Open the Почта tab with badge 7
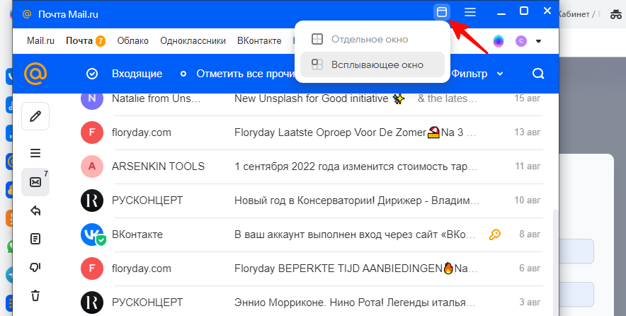The width and height of the screenshot is (626, 316). click(x=86, y=41)
